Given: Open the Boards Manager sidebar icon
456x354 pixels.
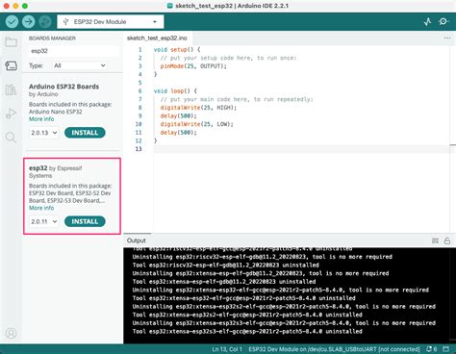Looking at the screenshot, I should pos(11,65).
